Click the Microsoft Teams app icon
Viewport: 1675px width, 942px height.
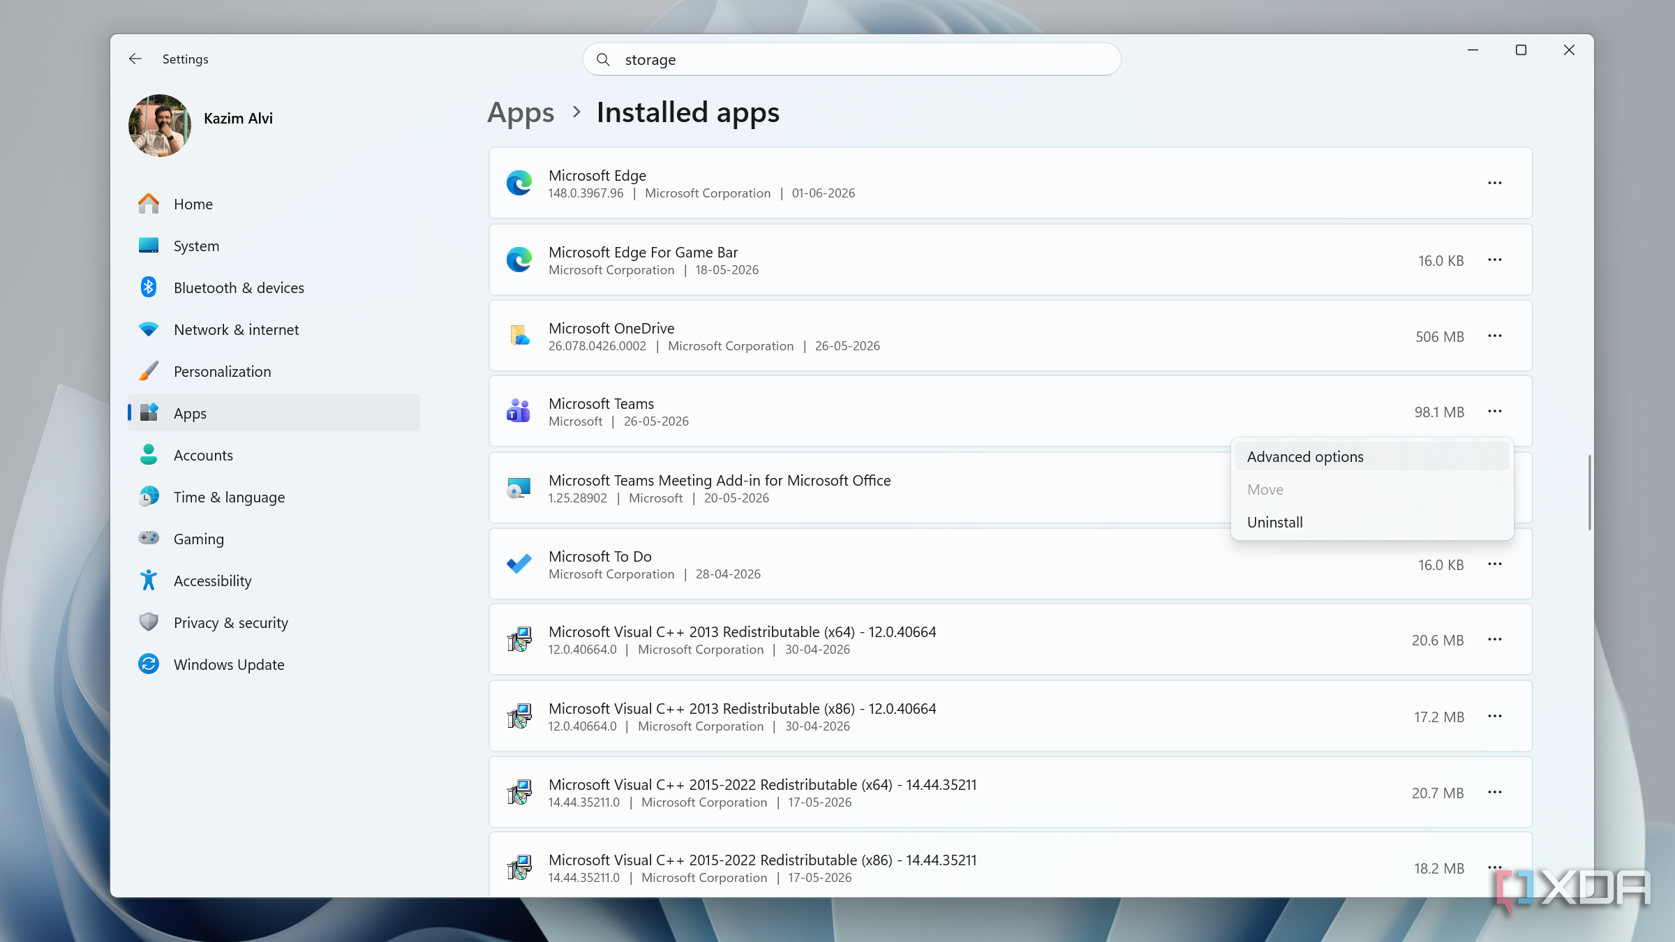point(519,412)
